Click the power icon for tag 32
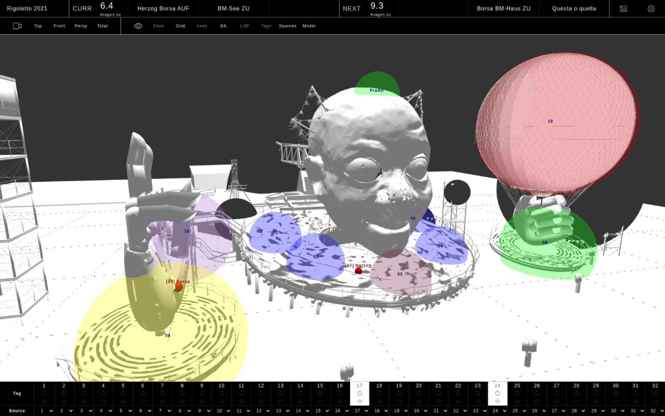Image resolution: width=665 pixels, height=416 pixels. 655,393
